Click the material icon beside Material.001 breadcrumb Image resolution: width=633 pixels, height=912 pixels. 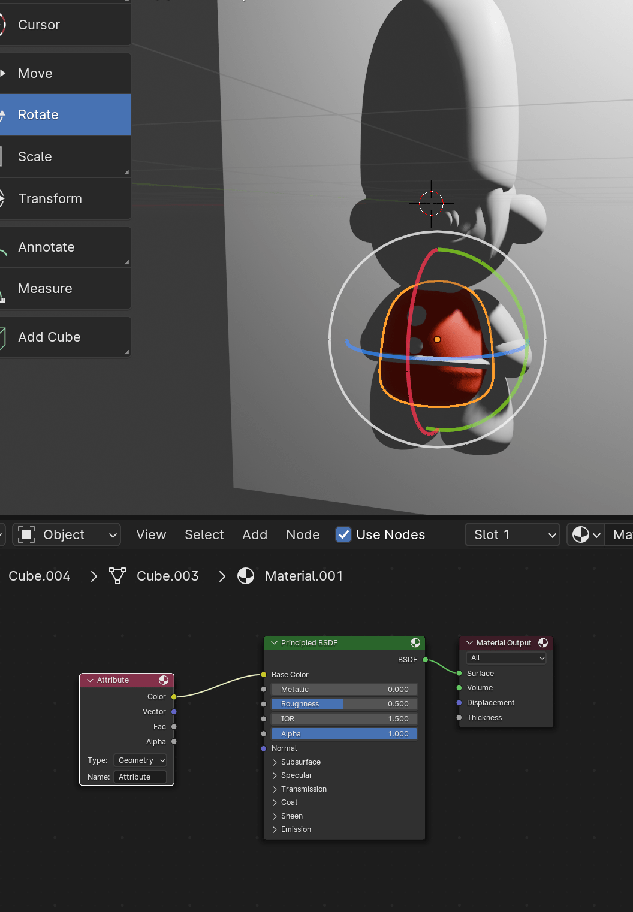pos(246,576)
